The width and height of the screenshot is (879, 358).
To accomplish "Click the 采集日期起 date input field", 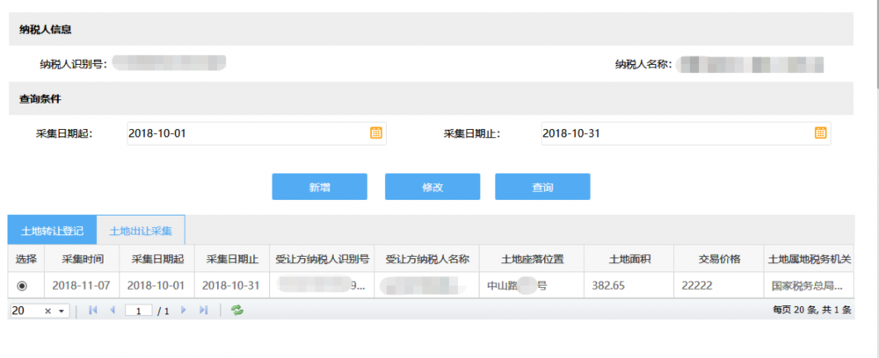I will click(x=246, y=133).
